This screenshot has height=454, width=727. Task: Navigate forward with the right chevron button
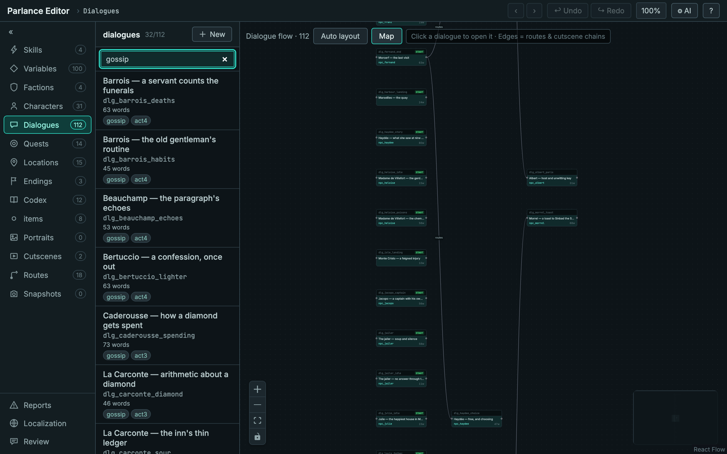point(534,11)
